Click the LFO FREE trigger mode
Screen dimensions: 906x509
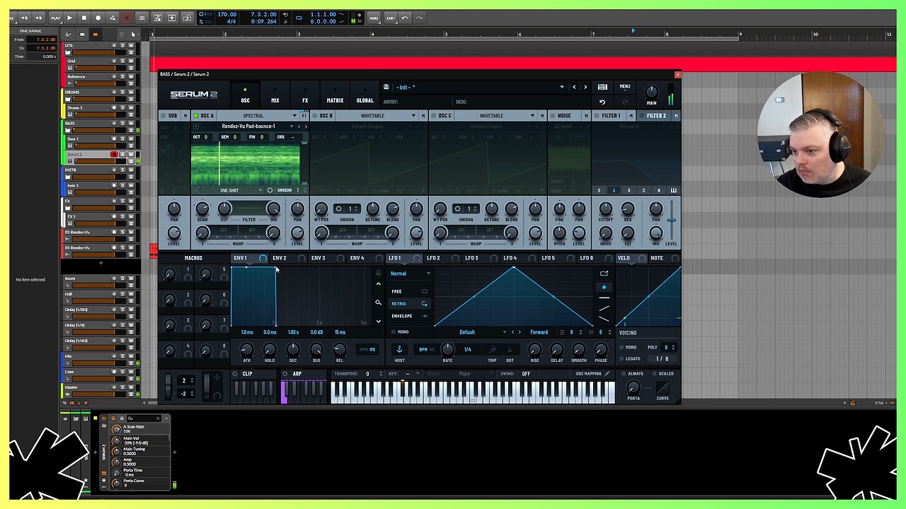tap(410, 291)
